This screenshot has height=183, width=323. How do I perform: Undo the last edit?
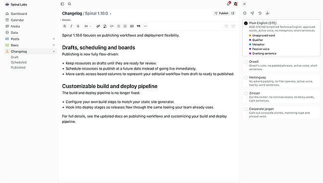[x=226, y=26]
